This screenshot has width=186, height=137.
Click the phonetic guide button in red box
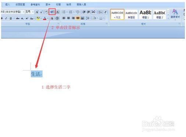[x=52, y=12]
